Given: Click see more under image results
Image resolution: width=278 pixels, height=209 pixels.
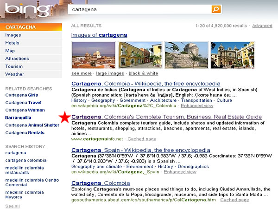Looking at the screenshot, I should 82,73.
